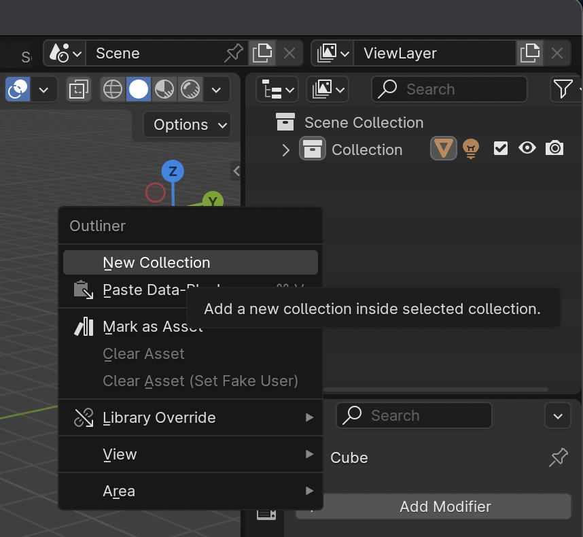Toggle X-Ray mode
The height and width of the screenshot is (537, 583).
[x=78, y=89]
